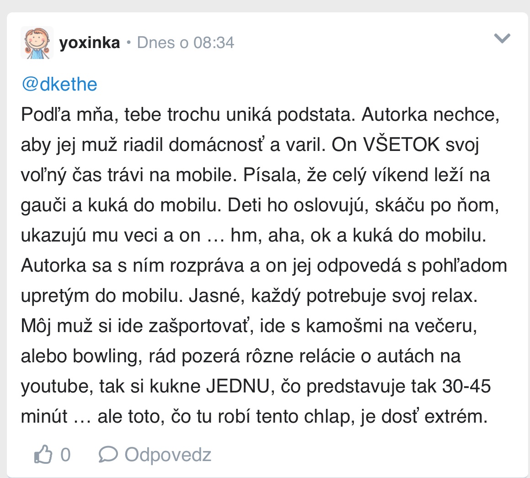This screenshot has height=478, width=530.
Task: Expand the comment options chevron
Action: 502,38
